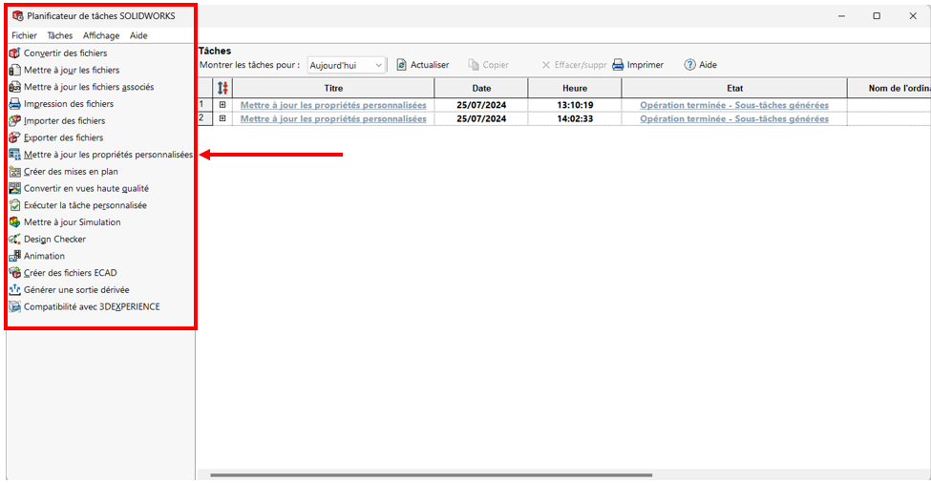The width and height of the screenshot is (931, 483).
Task: Click the Impression des fichiers printer icon
Action: tap(14, 104)
